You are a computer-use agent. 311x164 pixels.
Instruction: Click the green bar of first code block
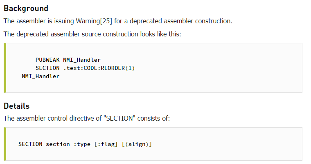pyautogui.click(x=5, y=68)
